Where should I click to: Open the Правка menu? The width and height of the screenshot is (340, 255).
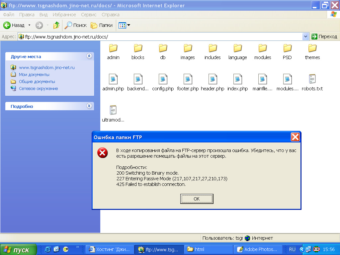(x=27, y=15)
